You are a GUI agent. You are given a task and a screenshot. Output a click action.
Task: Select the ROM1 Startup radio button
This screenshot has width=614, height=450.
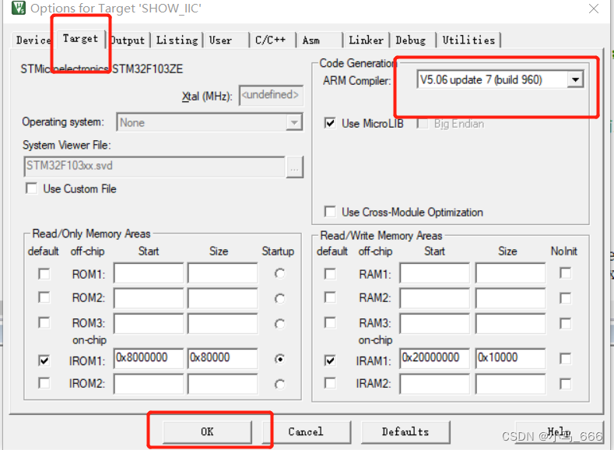click(279, 273)
